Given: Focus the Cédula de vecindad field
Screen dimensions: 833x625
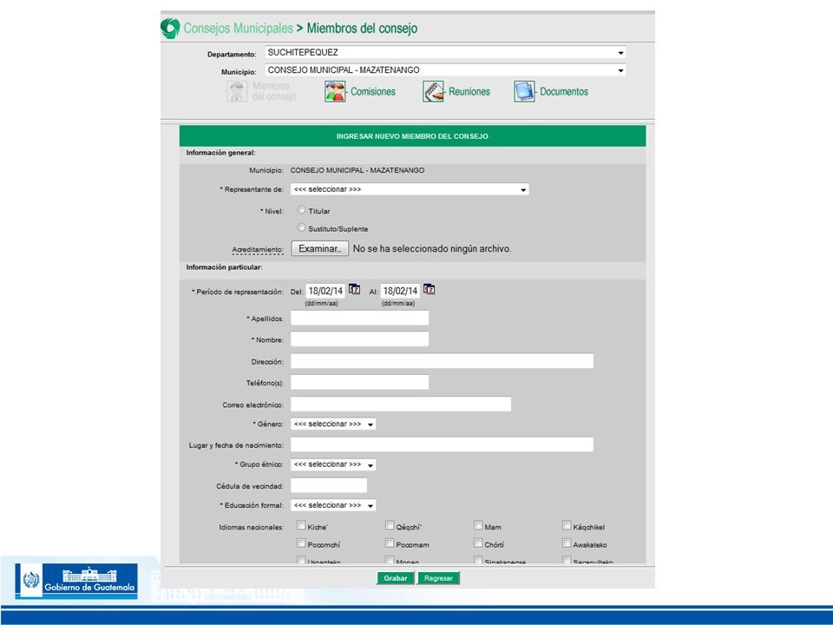Looking at the screenshot, I should coord(329,486).
